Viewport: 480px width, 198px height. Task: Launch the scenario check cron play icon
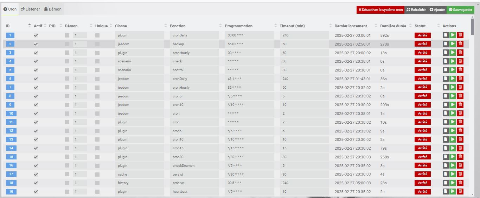tap(453, 61)
